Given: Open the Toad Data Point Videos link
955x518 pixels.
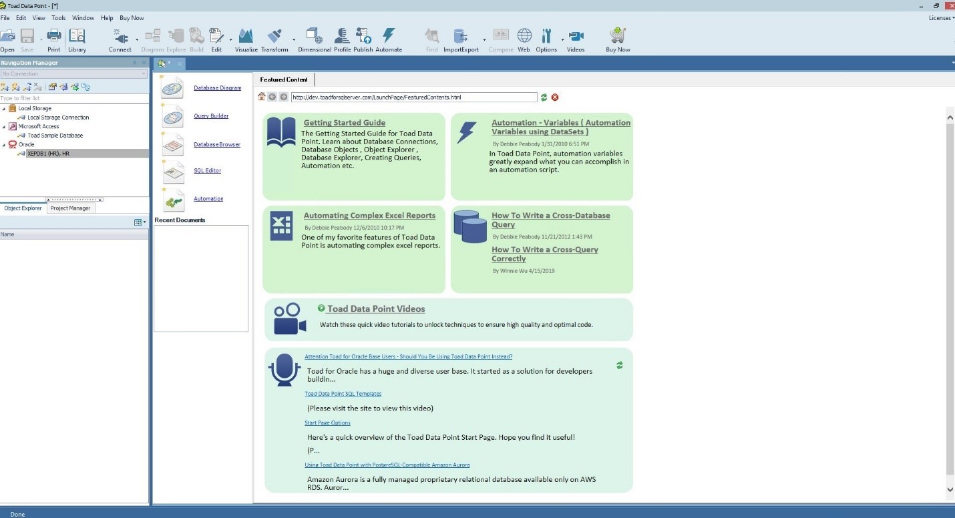Looking at the screenshot, I should [x=376, y=309].
